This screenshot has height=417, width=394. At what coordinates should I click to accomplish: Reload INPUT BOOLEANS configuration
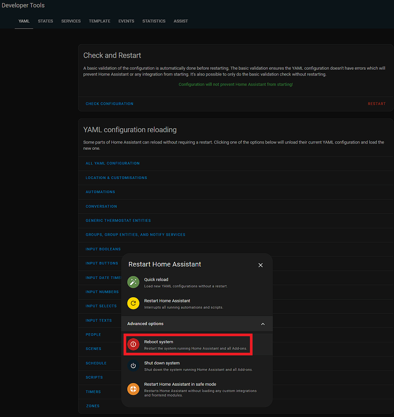[103, 249]
